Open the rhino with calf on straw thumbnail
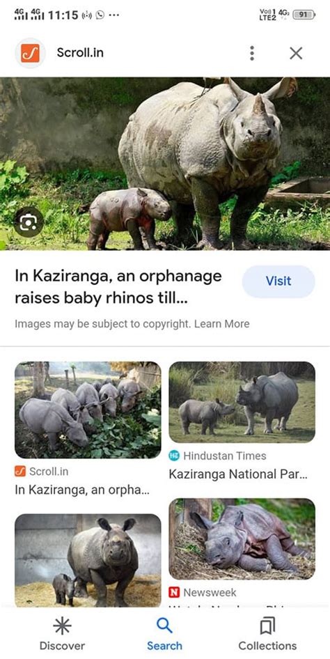Screen dimensions: 330x659 click(x=88, y=560)
